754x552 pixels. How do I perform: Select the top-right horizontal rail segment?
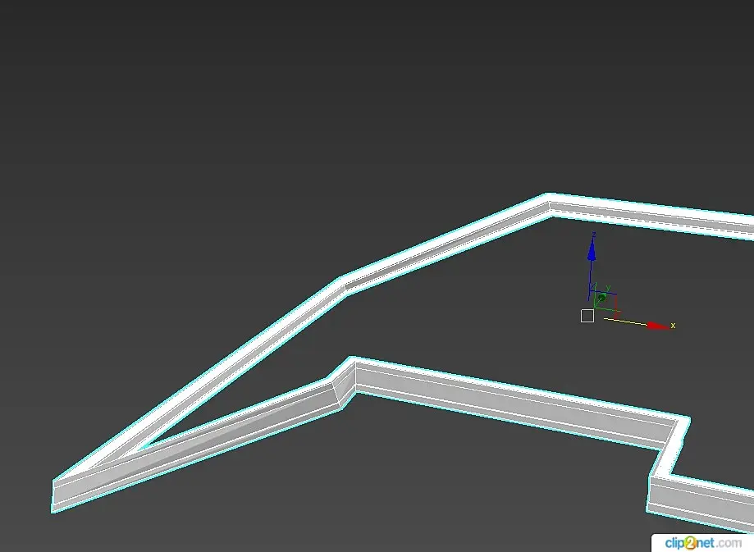[651, 215]
